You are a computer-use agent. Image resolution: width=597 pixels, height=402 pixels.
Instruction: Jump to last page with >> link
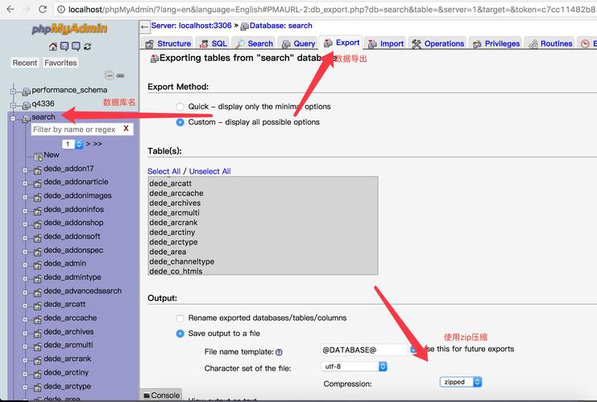point(97,144)
